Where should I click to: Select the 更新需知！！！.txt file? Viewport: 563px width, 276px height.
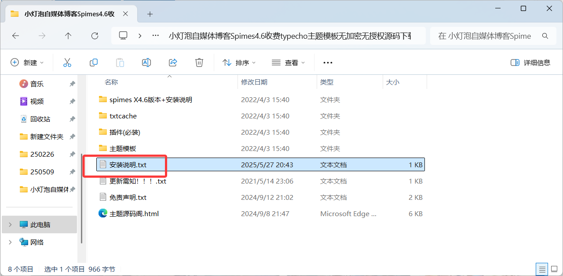(x=260, y=181)
